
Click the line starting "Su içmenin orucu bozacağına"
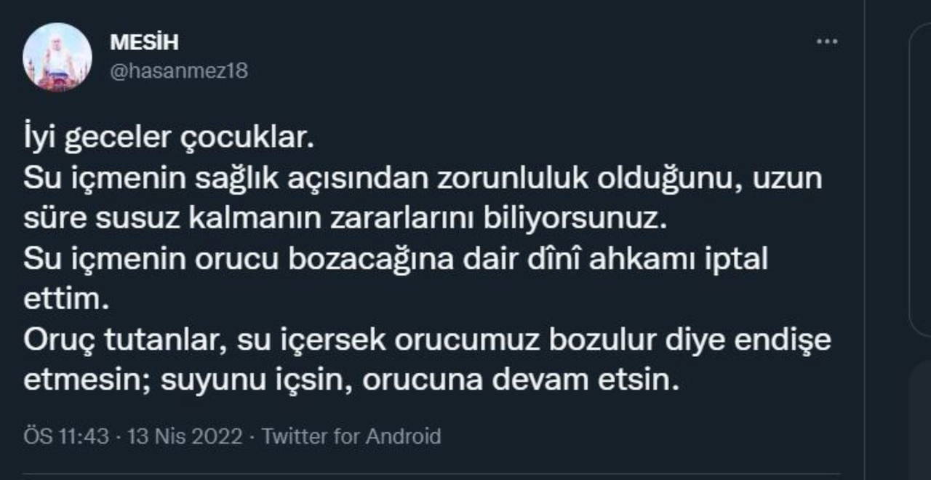(396, 260)
